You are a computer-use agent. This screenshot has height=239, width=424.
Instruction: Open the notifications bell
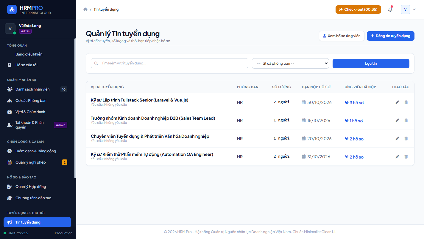390,10
